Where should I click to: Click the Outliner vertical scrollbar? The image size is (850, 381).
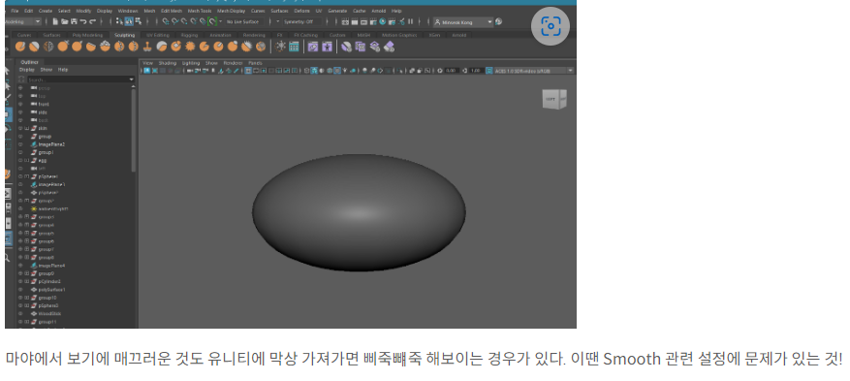134,130
